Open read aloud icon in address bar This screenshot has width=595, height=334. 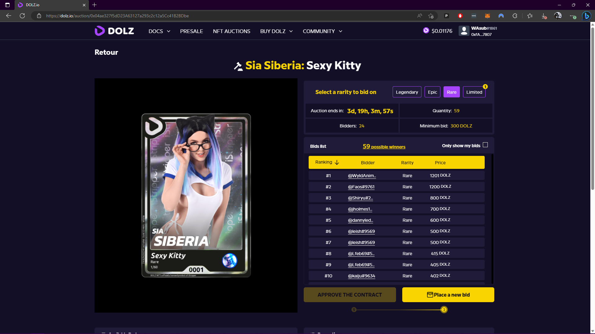[x=420, y=16]
